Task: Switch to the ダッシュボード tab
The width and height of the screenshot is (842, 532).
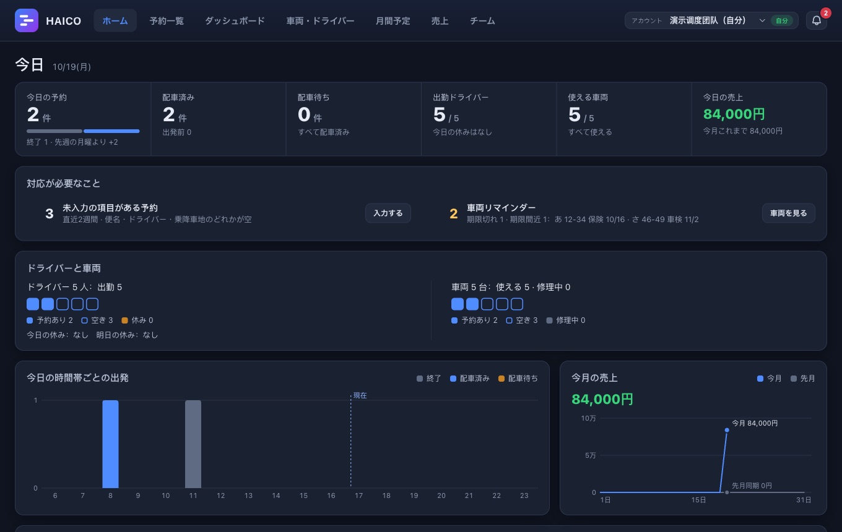Action: [x=235, y=20]
